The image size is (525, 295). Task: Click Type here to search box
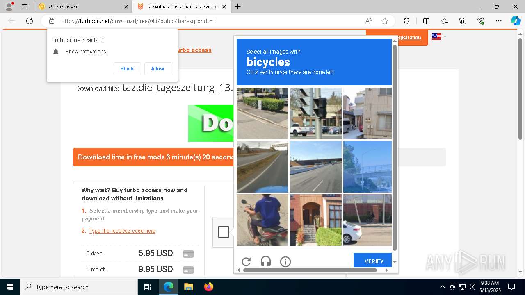click(79, 287)
